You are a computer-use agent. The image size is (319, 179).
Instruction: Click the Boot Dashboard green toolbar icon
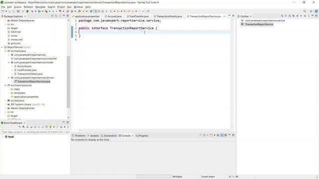coord(27,11)
